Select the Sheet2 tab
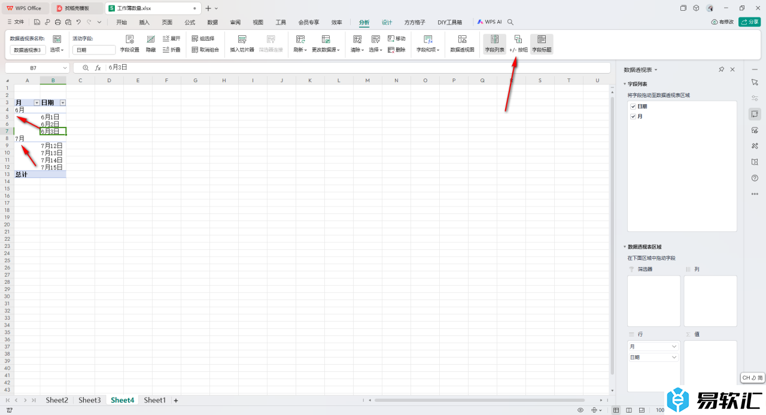Screen dimensions: 766x415 57,400
